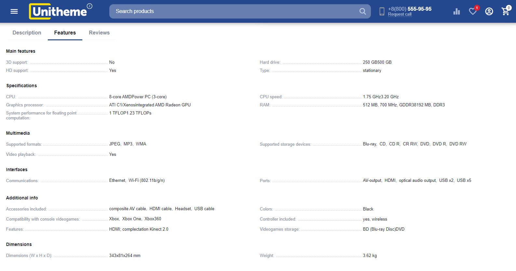This screenshot has width=516, height=271.
Task: Click the Hard drive value 250 GB500 GB
Action: click(377, 62)
